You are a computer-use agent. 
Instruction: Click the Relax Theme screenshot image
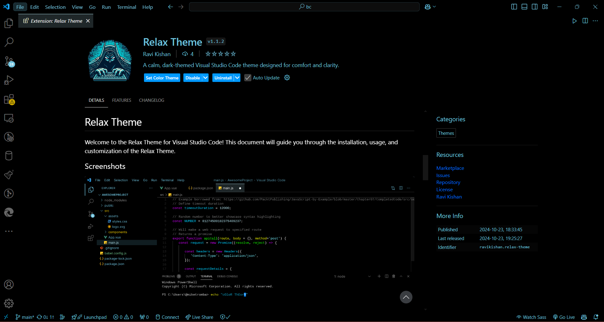pos(250,238)
